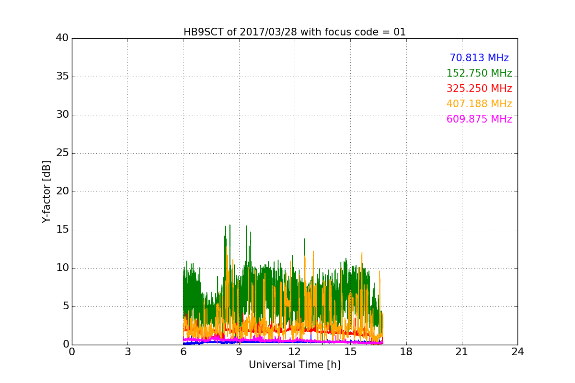Image resolution: width=575 pixels, height=383 pixels.
Task: Select the 152.750 MHz legend label
Action: (x=479, y=73)
